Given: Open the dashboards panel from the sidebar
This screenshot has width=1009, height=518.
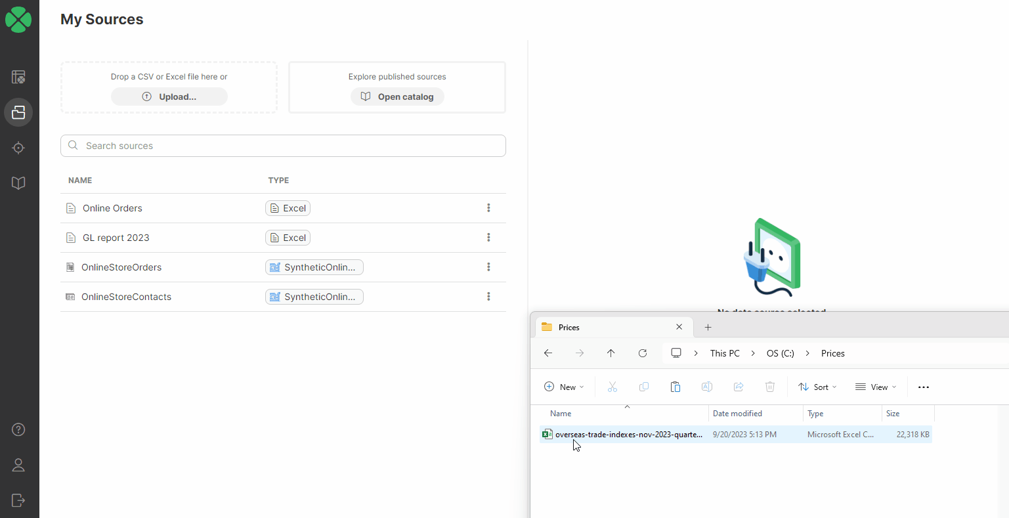Looking at the screenshot, I should pyautogui.click(x=18, y=77).
